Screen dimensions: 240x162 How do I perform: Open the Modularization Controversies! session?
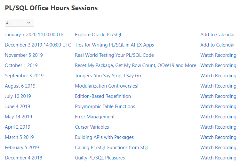click(x=107, y=86)
